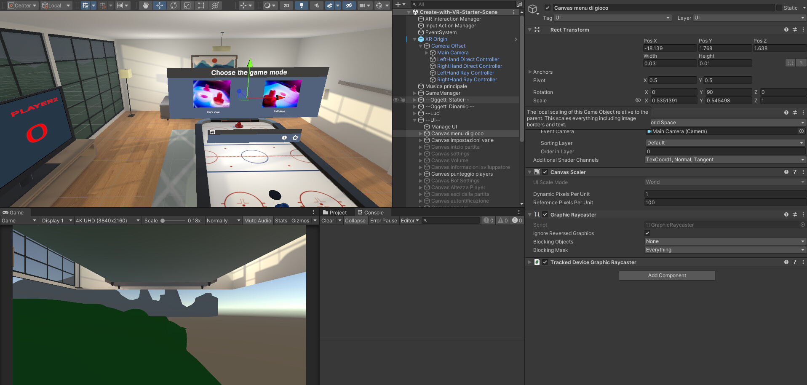Toggle scene lighting with the bulb icon
This screenshot has width=807, height=385.
click(x=301, y=5)
